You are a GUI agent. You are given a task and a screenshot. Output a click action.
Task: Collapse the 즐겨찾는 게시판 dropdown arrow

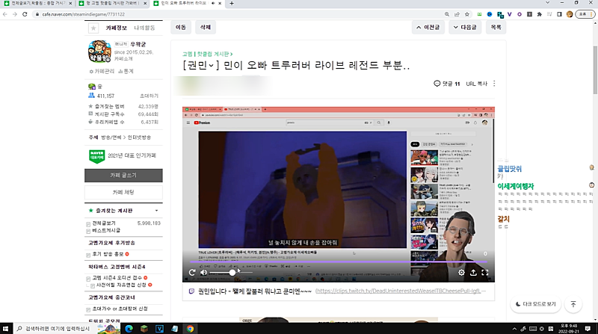click(156, 211)
